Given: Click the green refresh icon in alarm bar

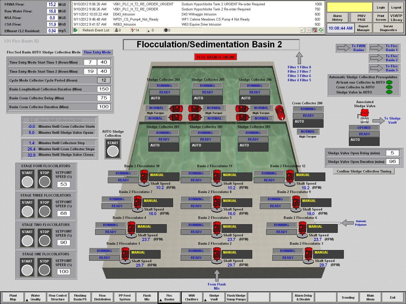Looking at the screenshot, I should [x=321, y=30].
